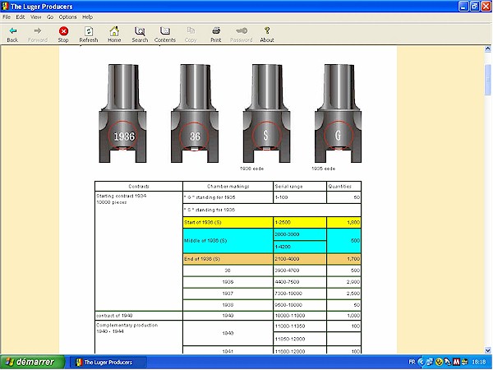The height and width of the screenshot is (370, 493).
Task: Expand hidden tray icons arrow
Action: (422, 362)
